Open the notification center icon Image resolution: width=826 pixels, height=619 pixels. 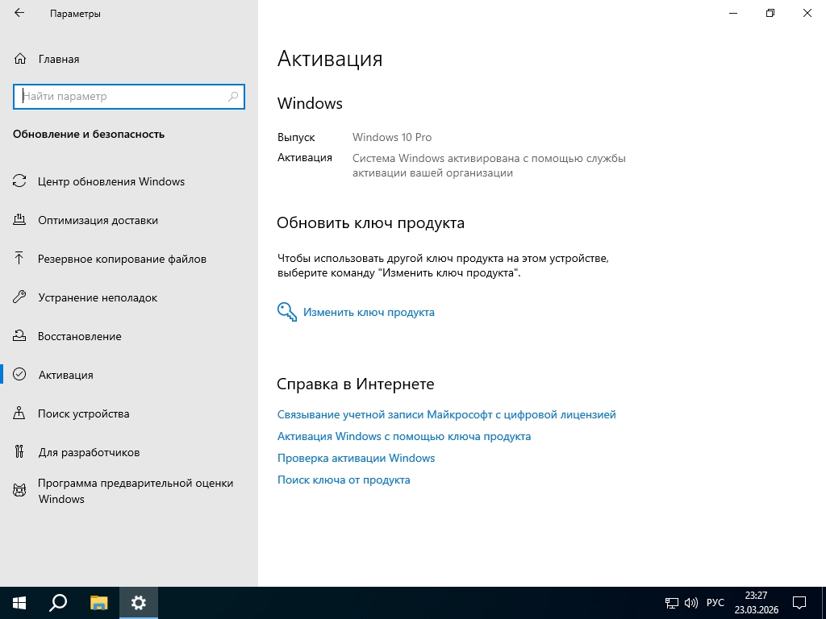799,603
